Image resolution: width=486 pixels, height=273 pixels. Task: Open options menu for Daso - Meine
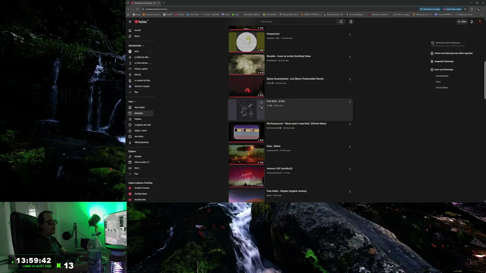point(350,147)
